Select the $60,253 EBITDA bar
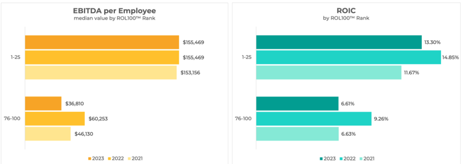 (x=55, y=119)
